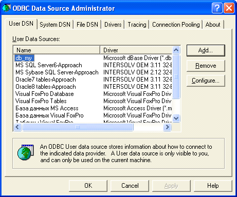The image size is (237, 197).
Task: Click the Remove button
Action: [x=206, y=66]
